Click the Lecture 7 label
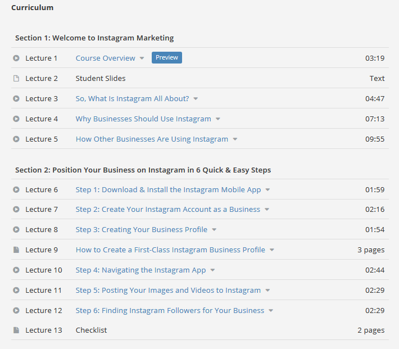This screenshot has height=349, width=399. click(42, 209)
